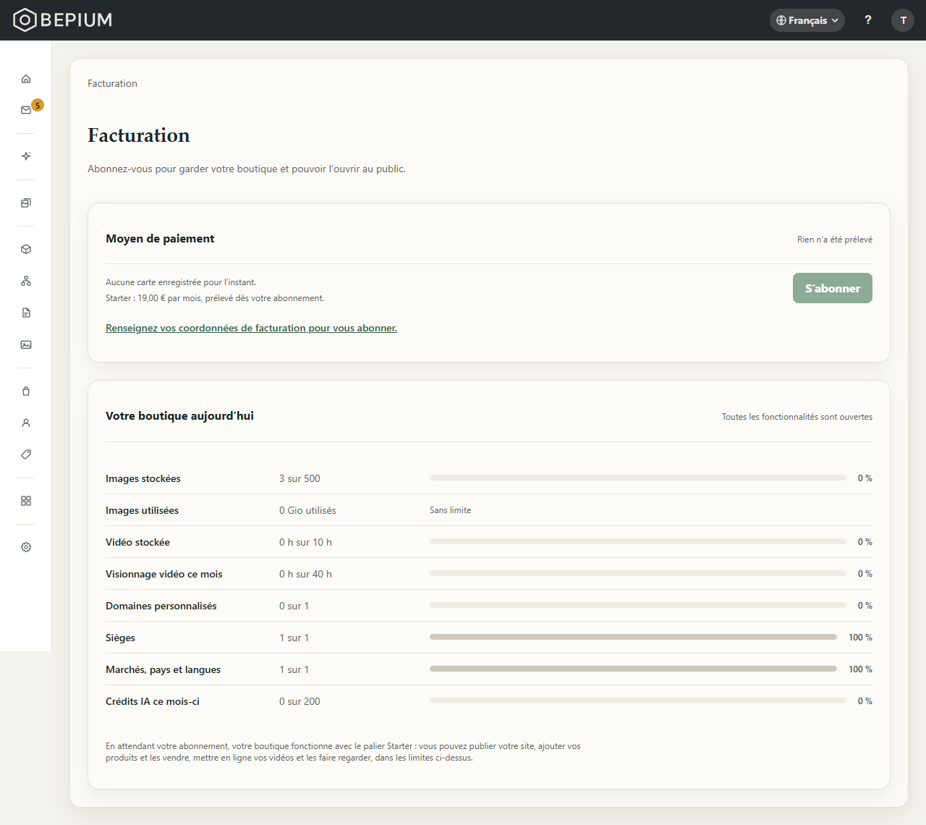Open the cube products icon
The image size is (926, 825).
point(26,249)
